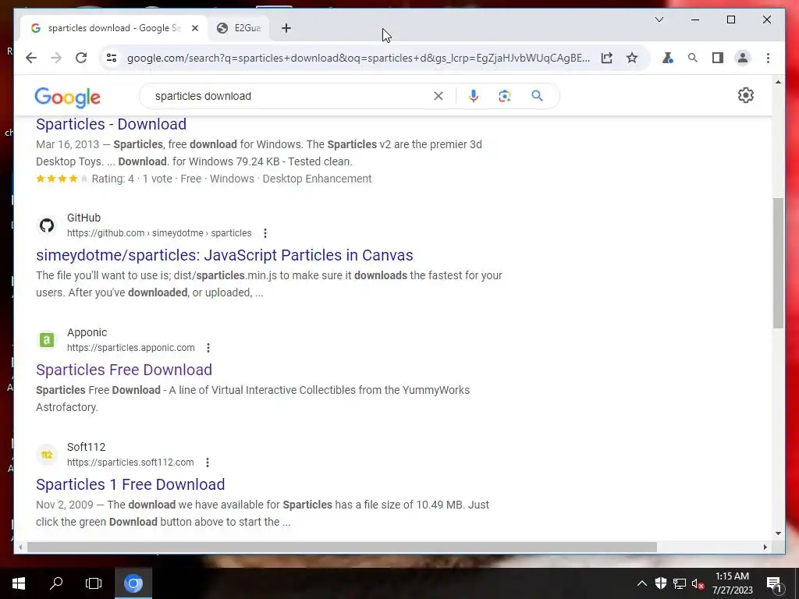Open the Windows Start menu
This screenshot has height=599, width=799.
(x=19, y=583)
